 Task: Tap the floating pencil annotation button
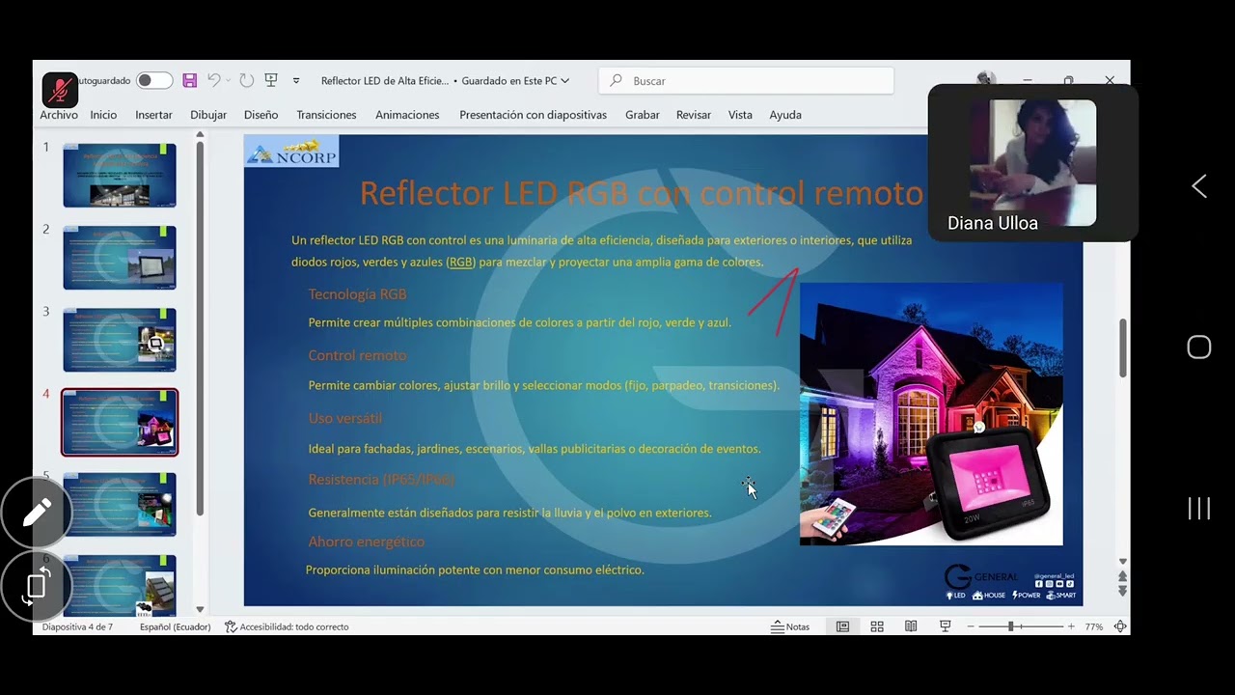pos(37,513)
